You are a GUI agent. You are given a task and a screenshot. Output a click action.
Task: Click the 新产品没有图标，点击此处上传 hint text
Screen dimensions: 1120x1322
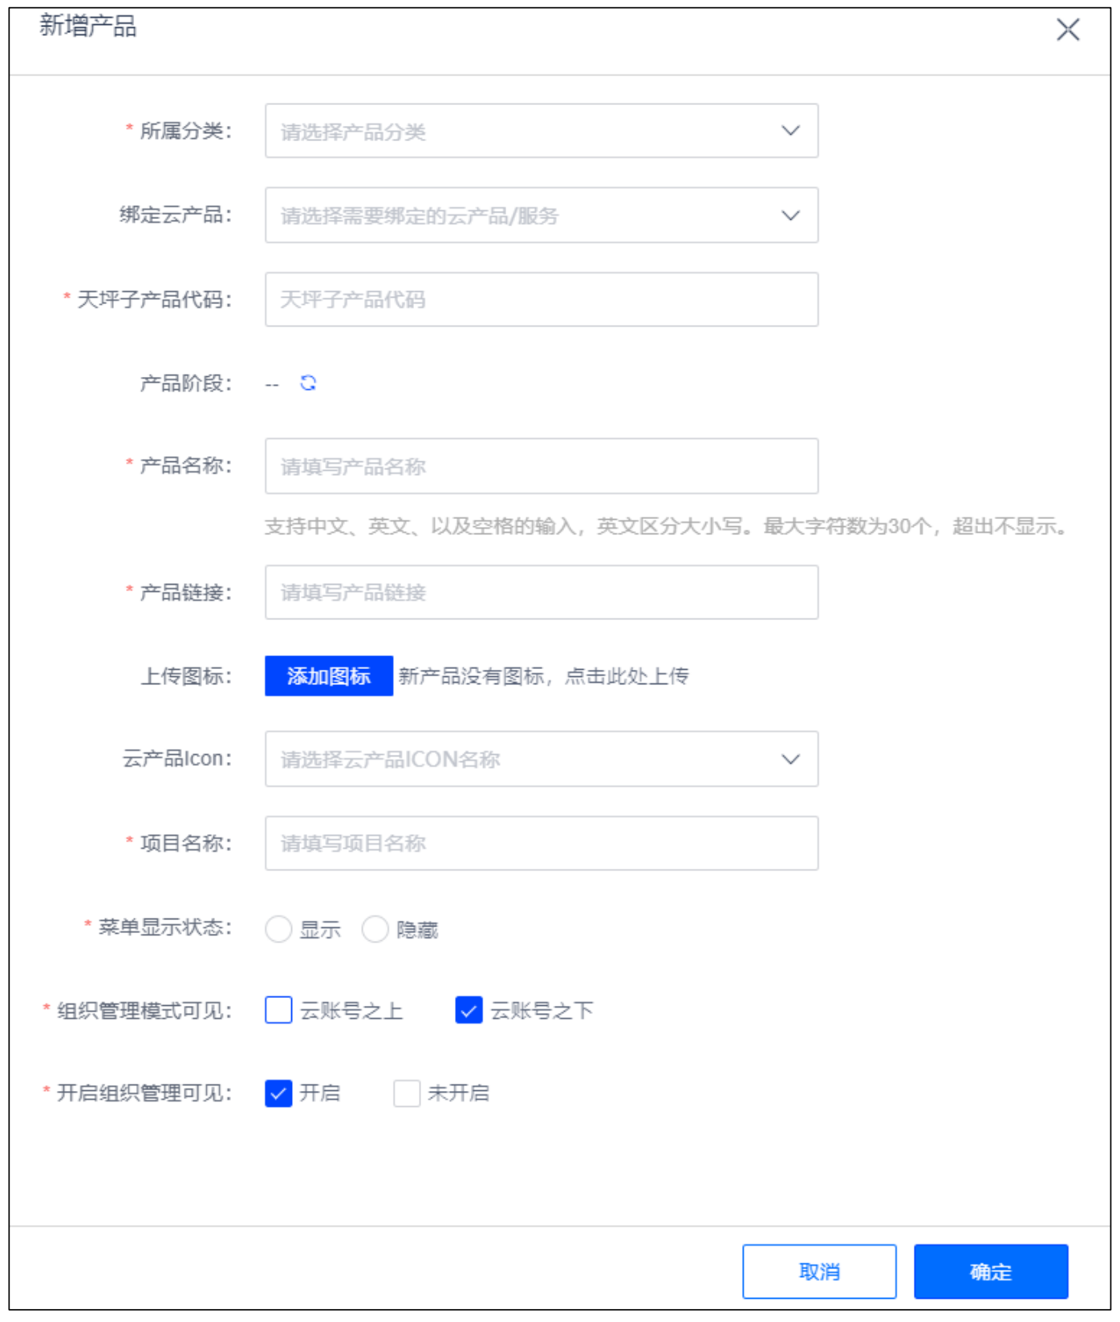click(544, 676)
